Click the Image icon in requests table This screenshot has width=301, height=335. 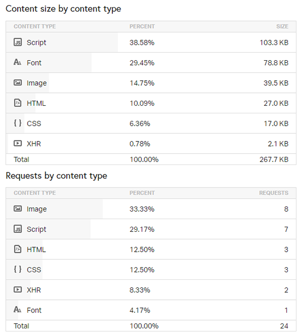[18, 209]
